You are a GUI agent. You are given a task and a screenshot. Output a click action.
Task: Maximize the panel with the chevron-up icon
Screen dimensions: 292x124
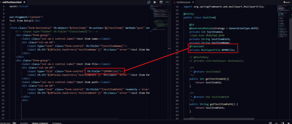(277, 123)
